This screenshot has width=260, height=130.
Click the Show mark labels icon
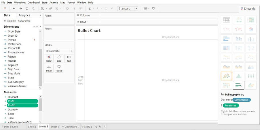point(106,8)
